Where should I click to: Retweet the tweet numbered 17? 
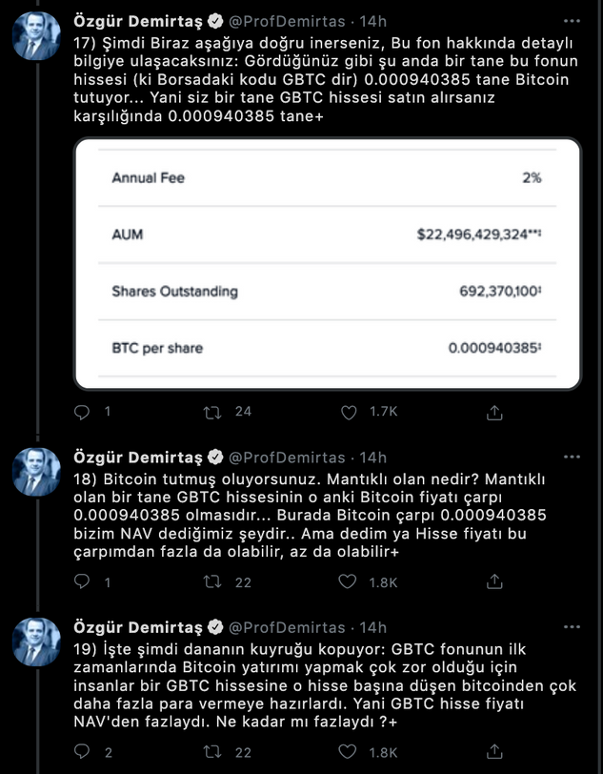[216, 412]
